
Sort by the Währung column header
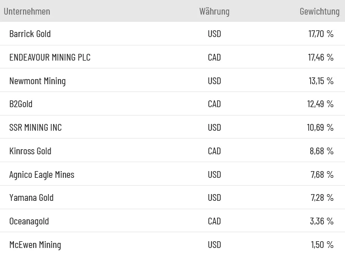[214, 11]
